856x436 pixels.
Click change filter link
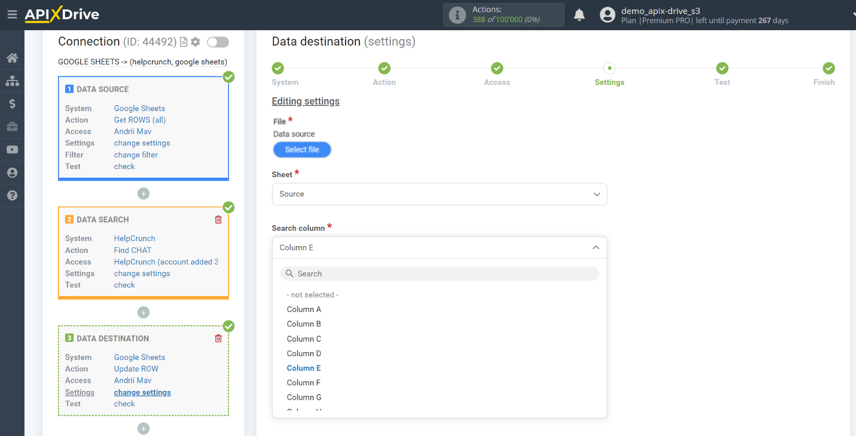tap(136, 155)
